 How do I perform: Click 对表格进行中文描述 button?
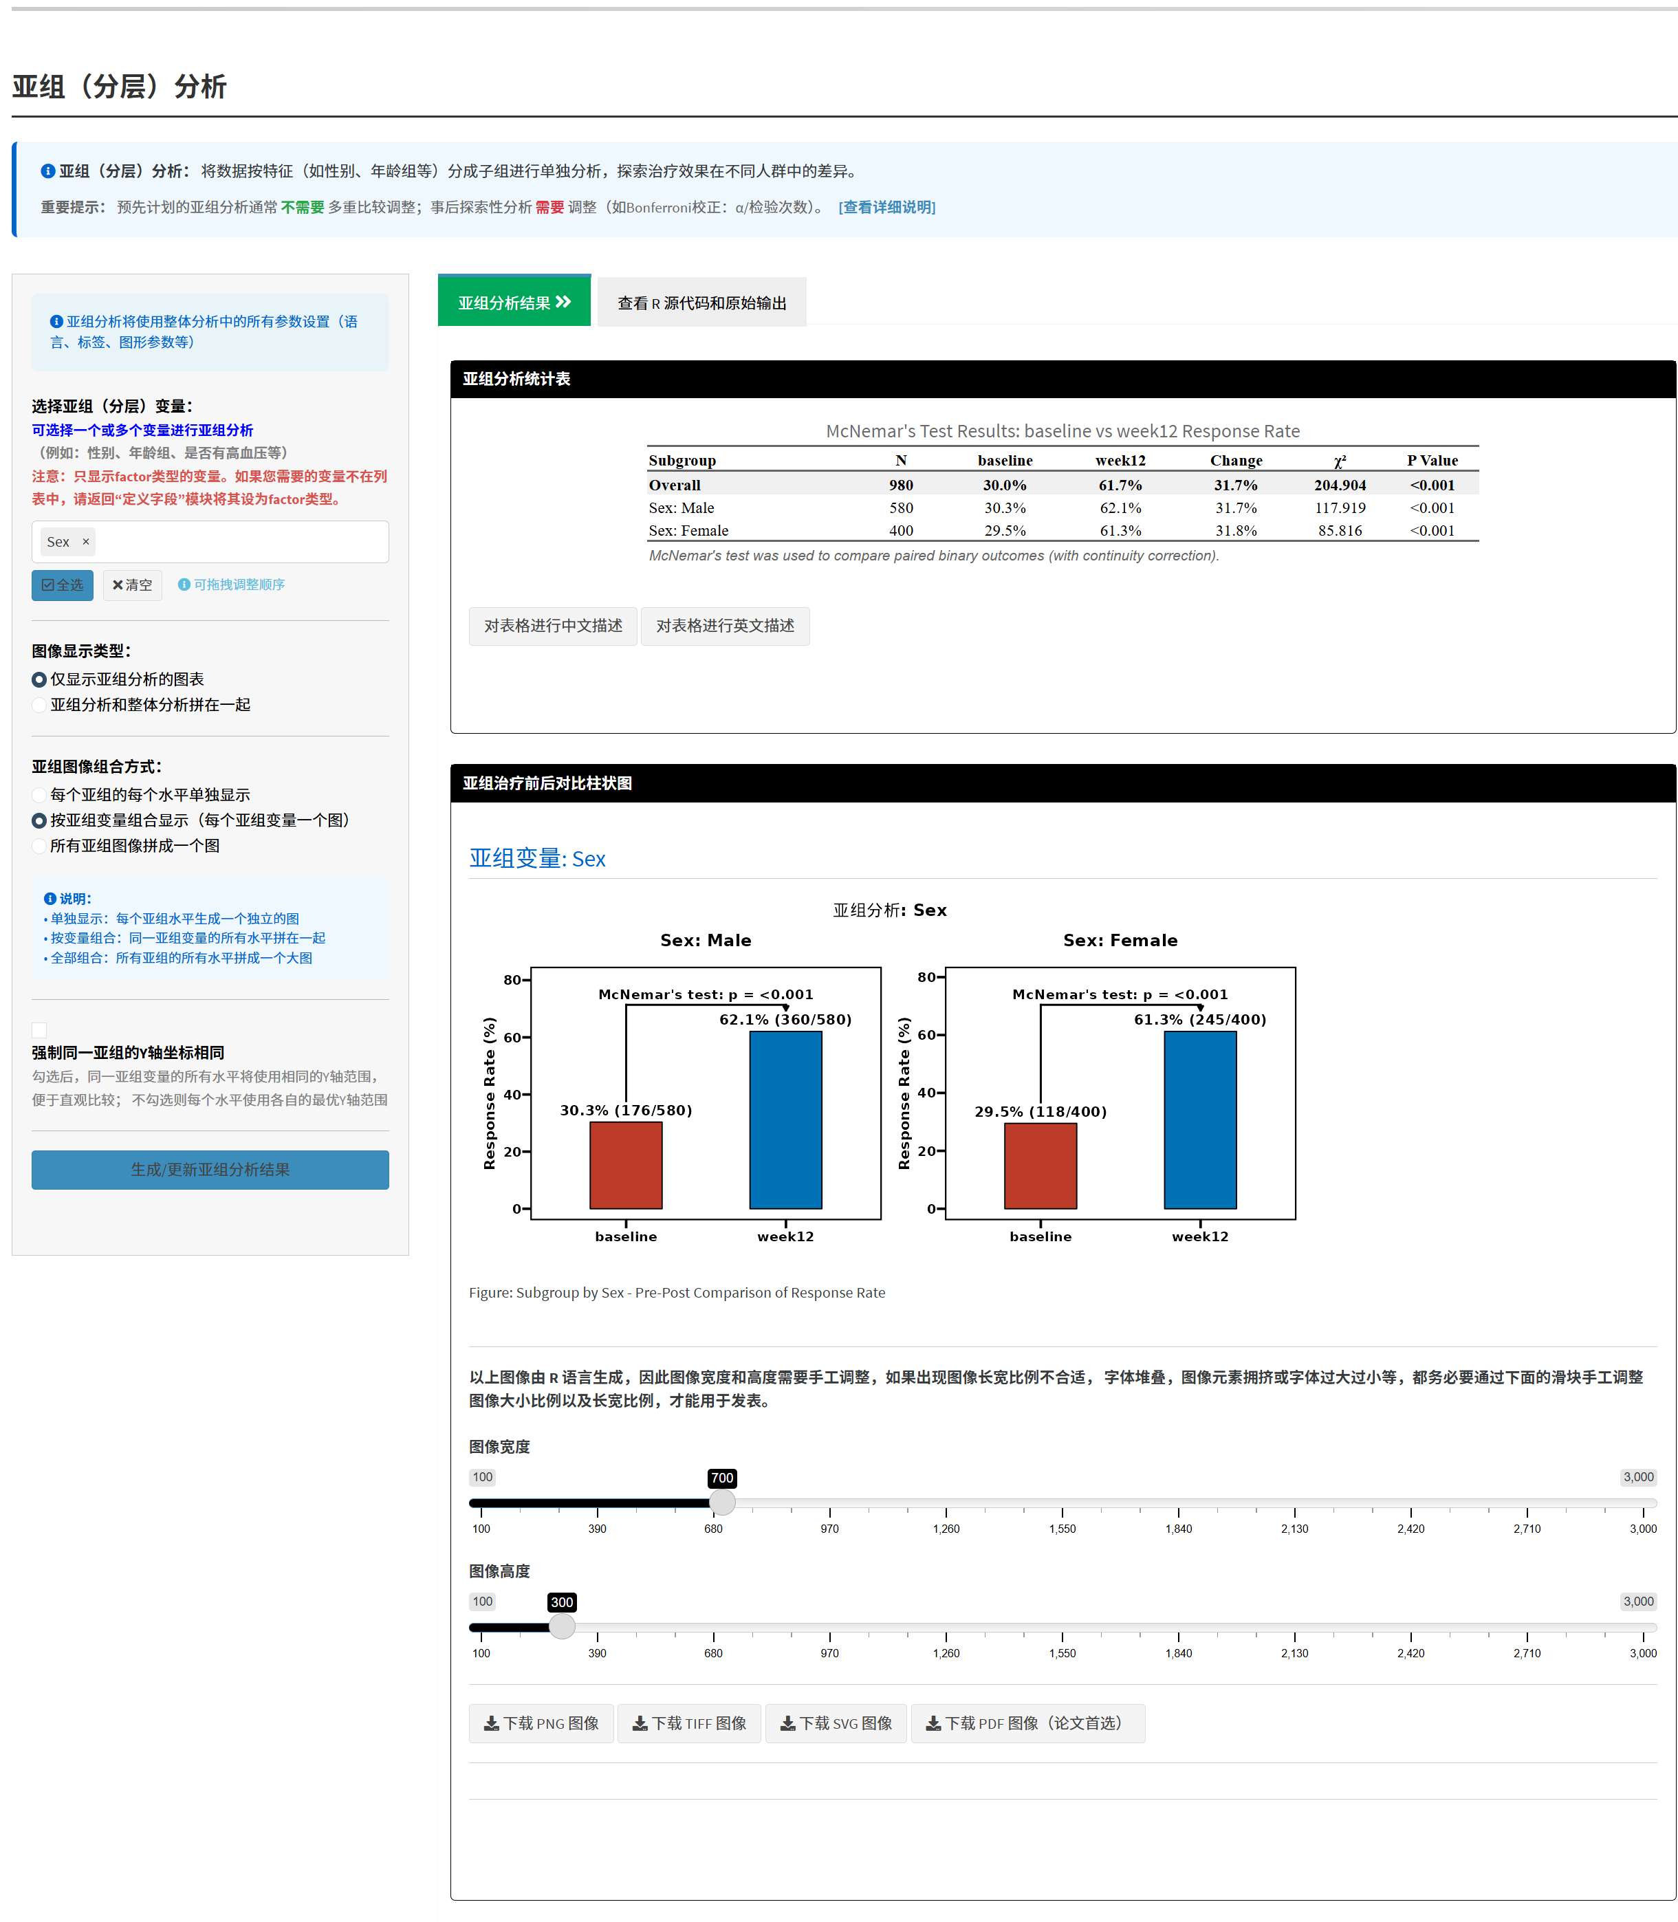click(552, 625)
